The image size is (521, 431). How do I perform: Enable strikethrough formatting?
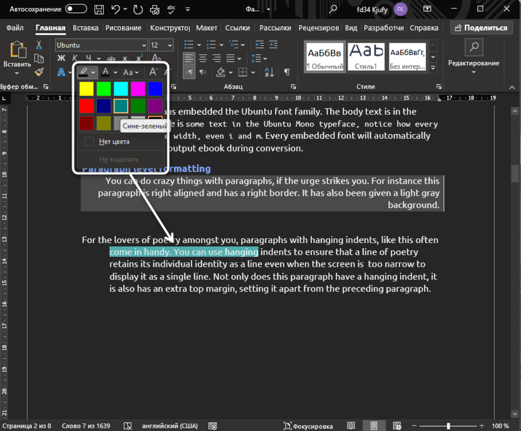click(x=111, y=58)
